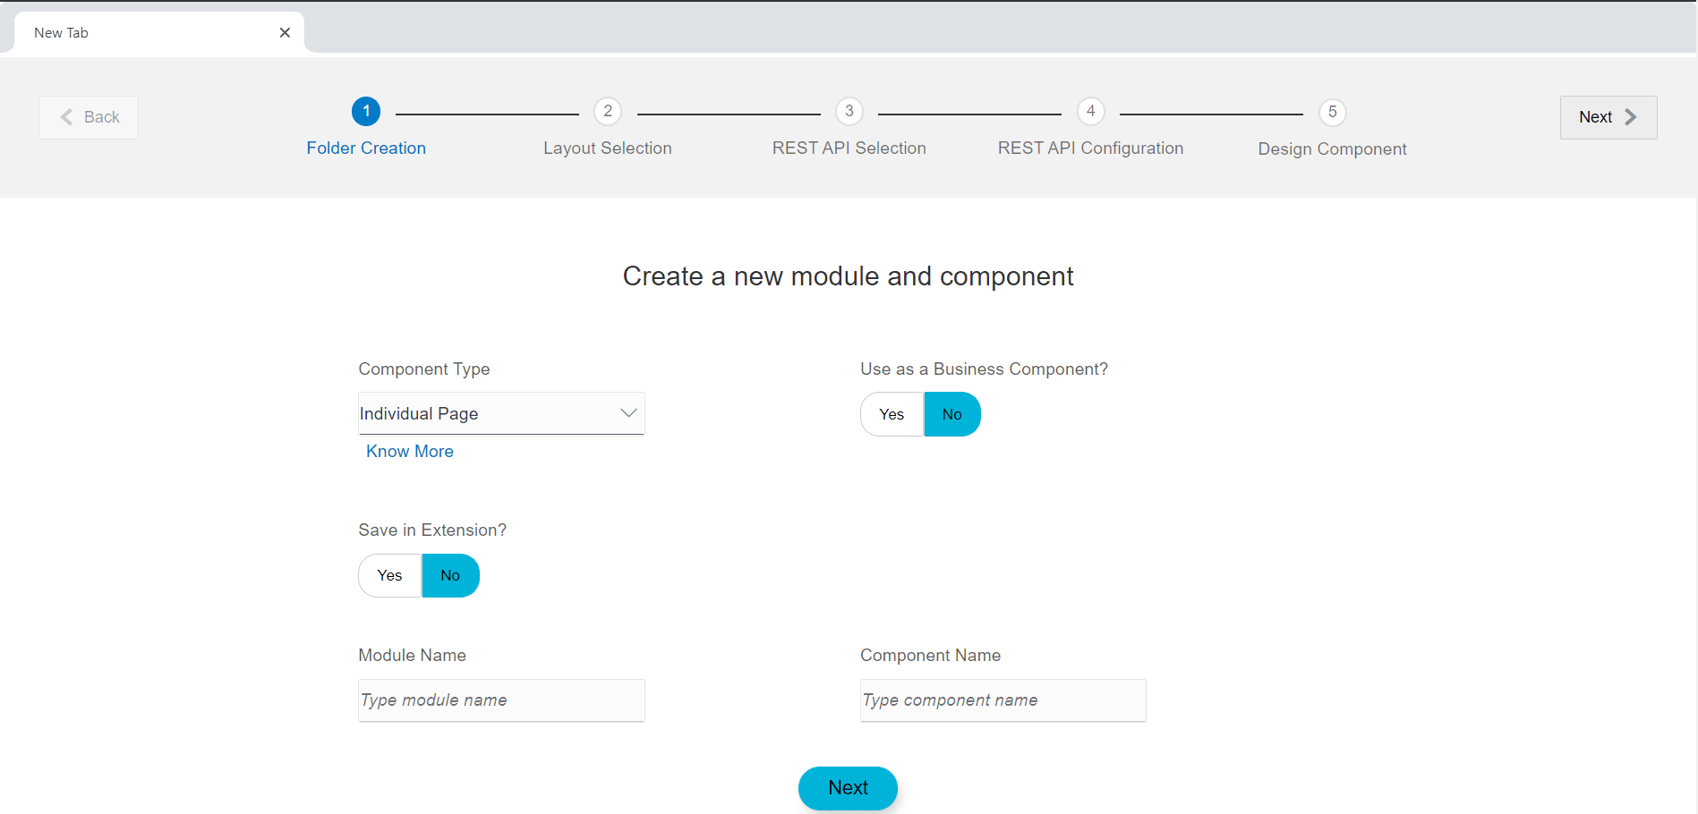Click the Folder Creation step circle

(x=366, y=111)
